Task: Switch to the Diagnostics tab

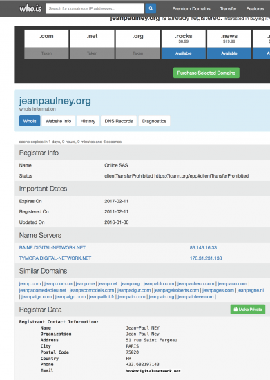Action: click(154, 121)
